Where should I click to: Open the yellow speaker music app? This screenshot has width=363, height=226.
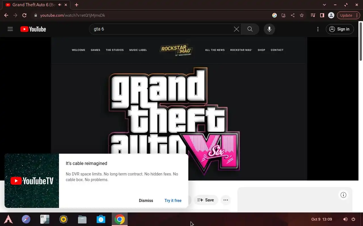(64, 219)
